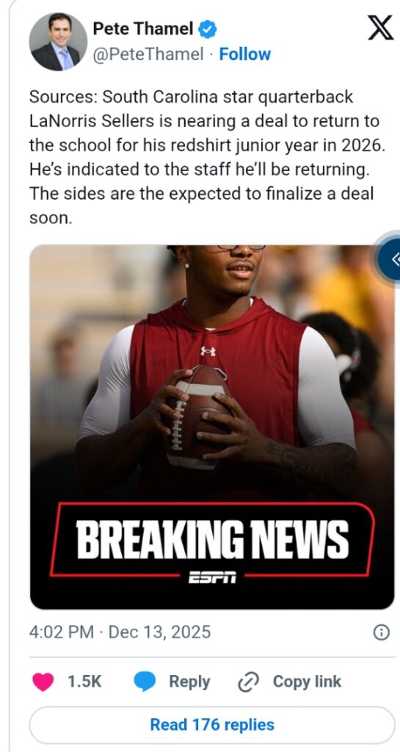400x752 pixels.
Task: Click the Copy link text
Action: coord(307,681)
